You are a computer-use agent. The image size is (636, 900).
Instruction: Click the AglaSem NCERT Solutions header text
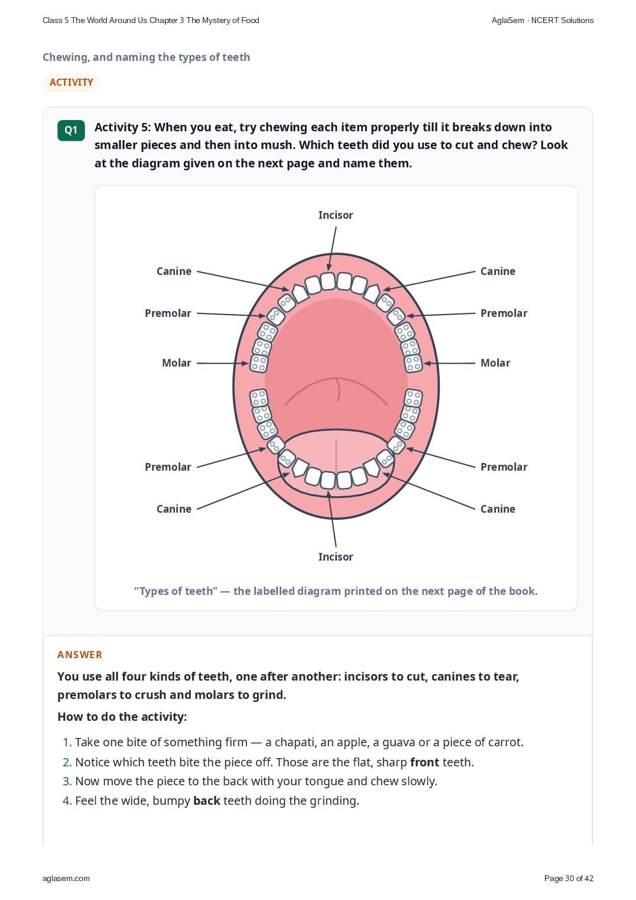(x=543, y=20)
